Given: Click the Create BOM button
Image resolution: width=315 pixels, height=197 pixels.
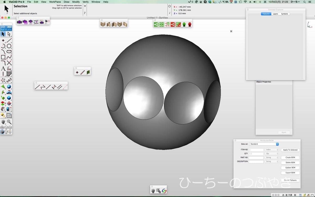Looking at the screenshot, I should [290, 158].
